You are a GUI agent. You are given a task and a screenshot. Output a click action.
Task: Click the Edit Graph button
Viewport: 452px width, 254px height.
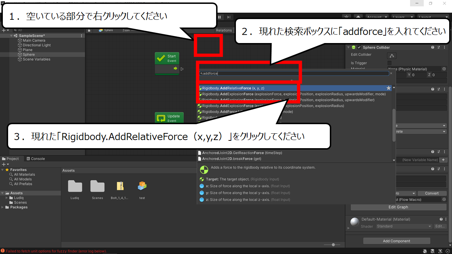398,207
